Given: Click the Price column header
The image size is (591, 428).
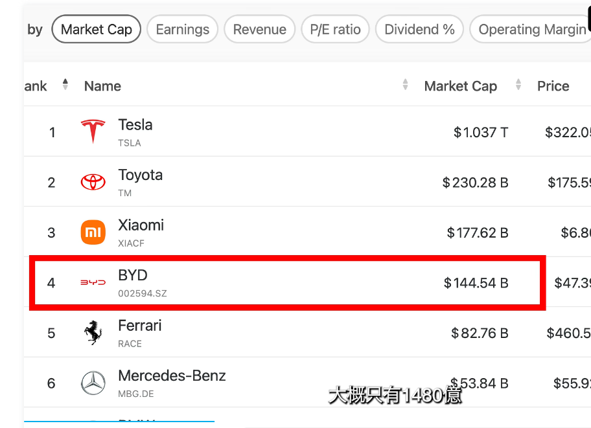Looking at the screenshot, I should point(553,86).
